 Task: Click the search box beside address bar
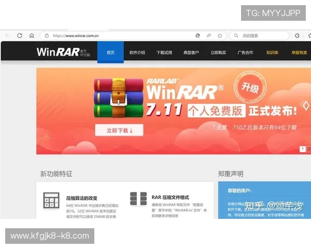[x=259, y=36]
